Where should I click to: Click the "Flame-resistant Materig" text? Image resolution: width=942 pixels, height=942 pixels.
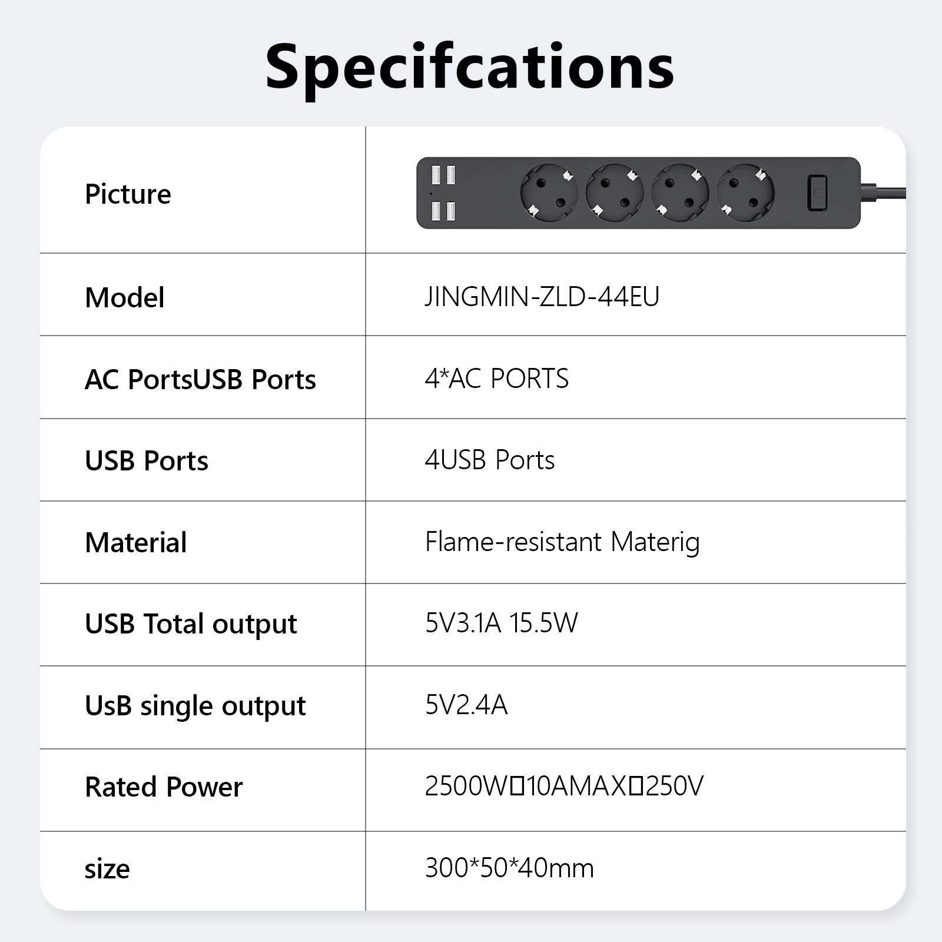pyautogui.click(x=562, y=542)
